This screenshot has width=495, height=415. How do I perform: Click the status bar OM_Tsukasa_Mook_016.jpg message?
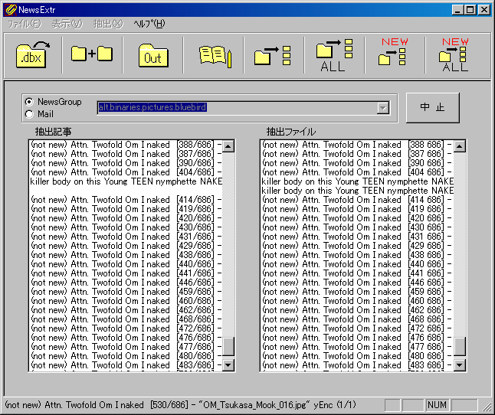180,404
